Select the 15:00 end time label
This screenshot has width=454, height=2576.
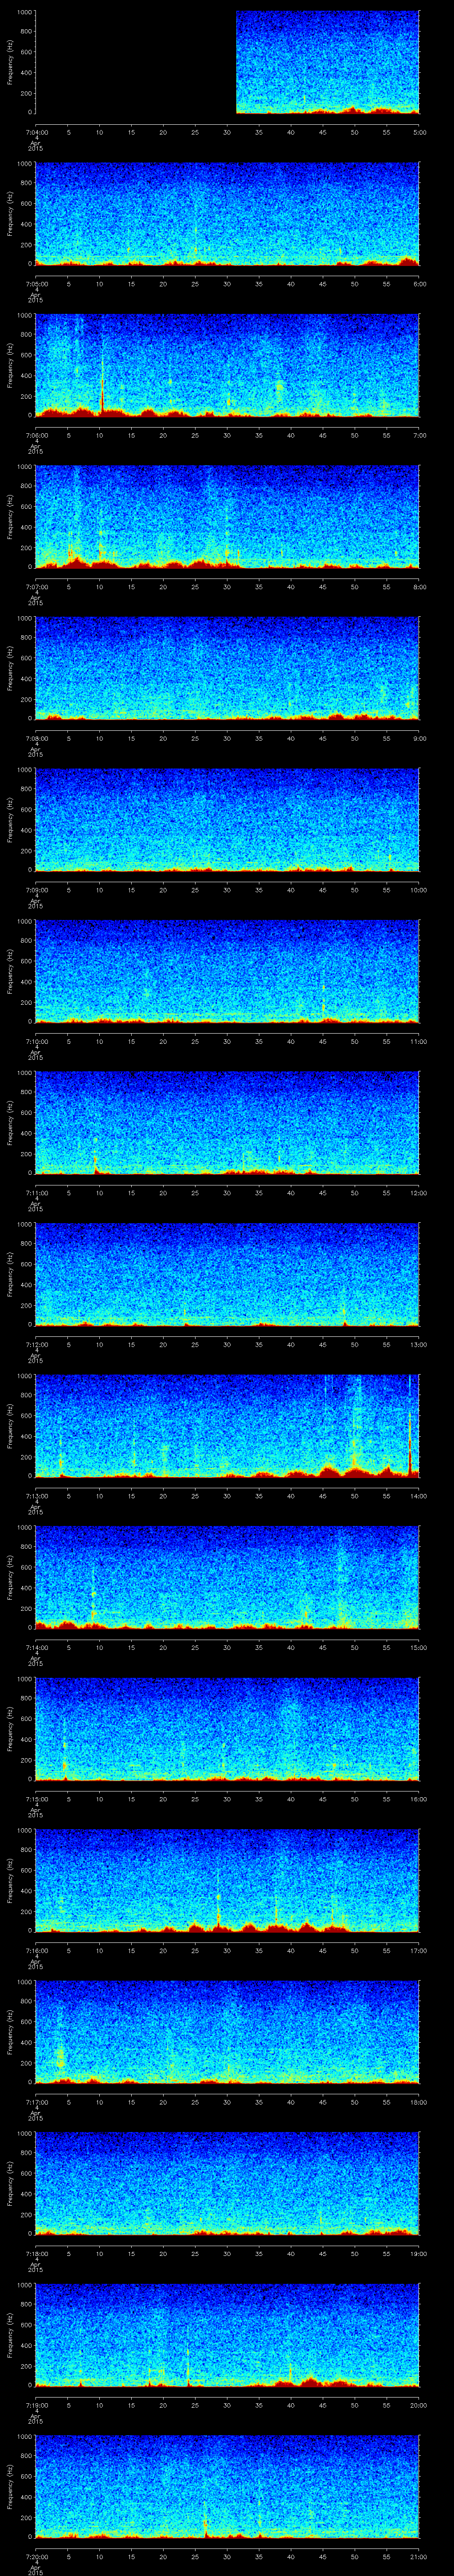coord(418,1647)
